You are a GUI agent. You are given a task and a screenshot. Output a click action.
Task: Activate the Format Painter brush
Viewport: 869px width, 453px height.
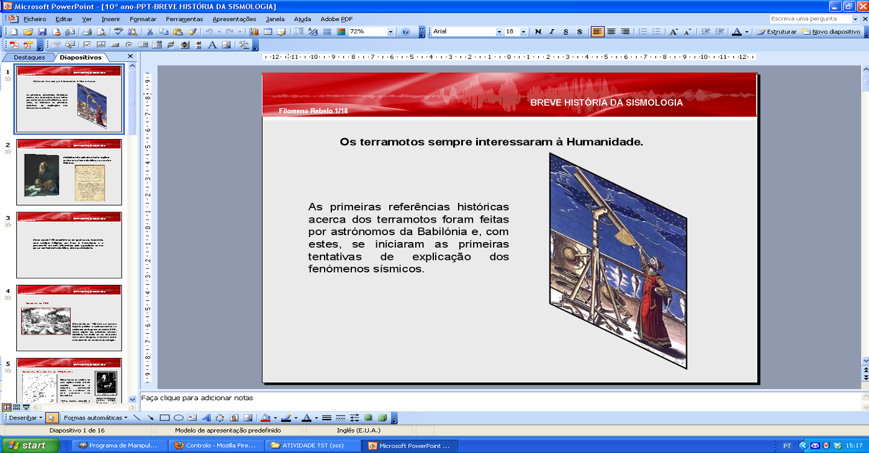pos(192,32)
